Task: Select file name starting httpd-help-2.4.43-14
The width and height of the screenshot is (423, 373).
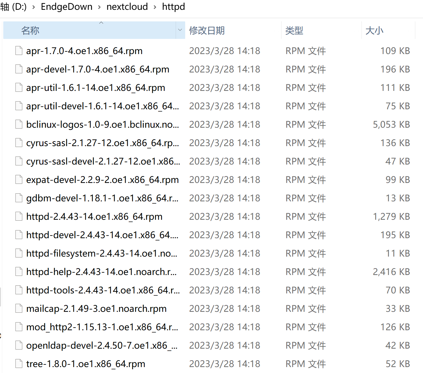Action: click(x=101, y=272)
